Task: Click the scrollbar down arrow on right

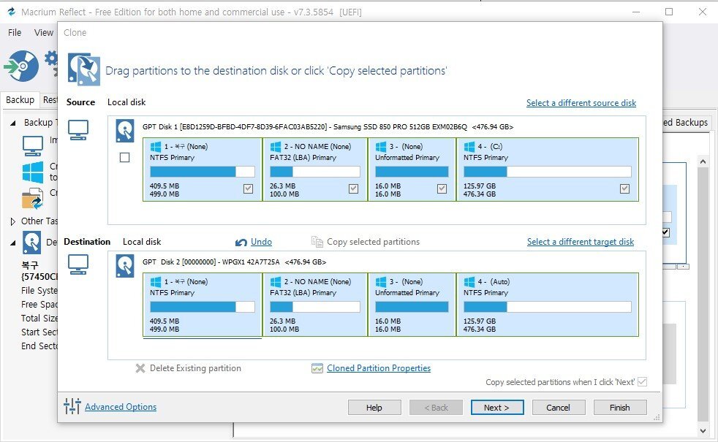Action: pyautogui.click(x=703, y=430)
